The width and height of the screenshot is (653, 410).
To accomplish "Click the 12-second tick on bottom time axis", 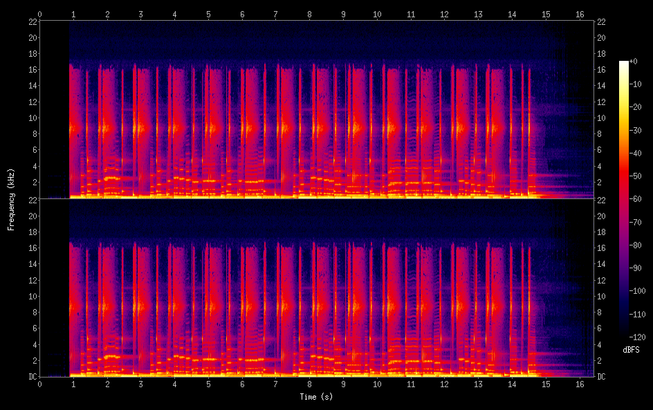I will point(444,384).
